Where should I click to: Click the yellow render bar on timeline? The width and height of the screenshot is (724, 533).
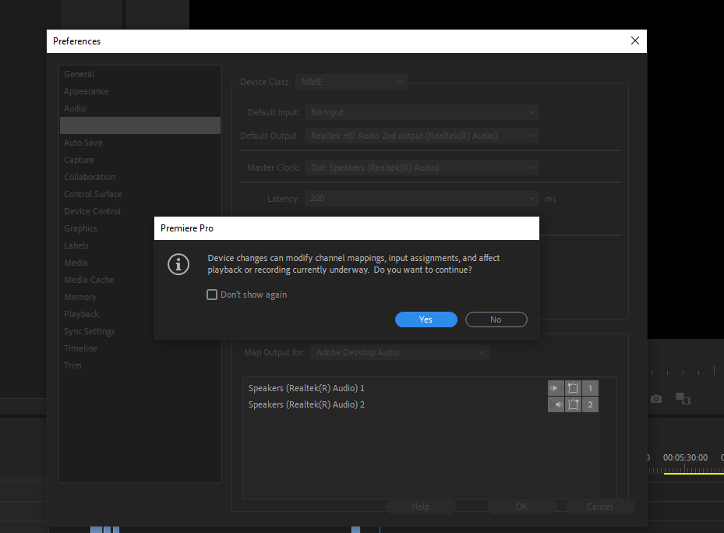coord(694,474)
